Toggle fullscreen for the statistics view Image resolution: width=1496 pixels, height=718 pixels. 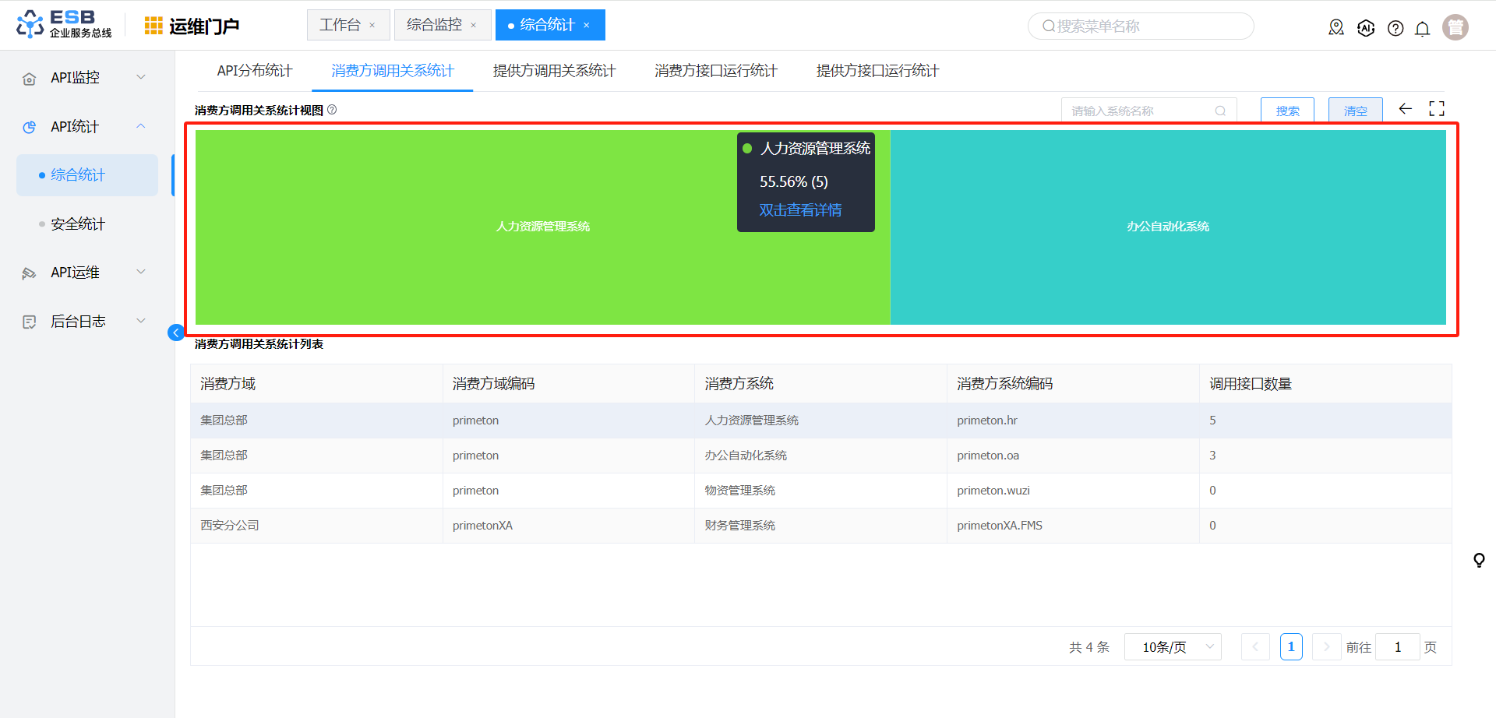coord(1437,109)
